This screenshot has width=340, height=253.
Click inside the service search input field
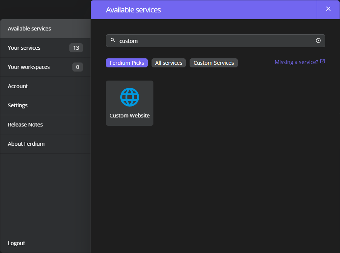click(215, 40)
